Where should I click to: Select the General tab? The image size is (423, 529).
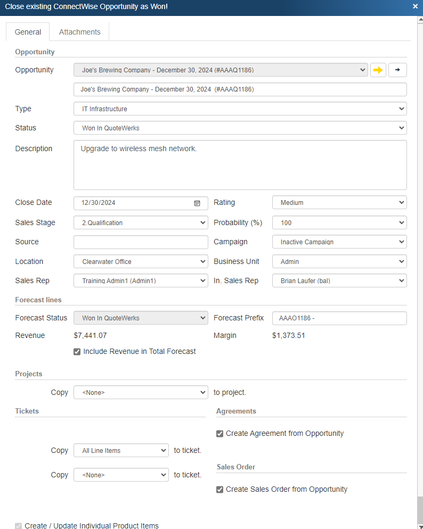pos(28,32)
